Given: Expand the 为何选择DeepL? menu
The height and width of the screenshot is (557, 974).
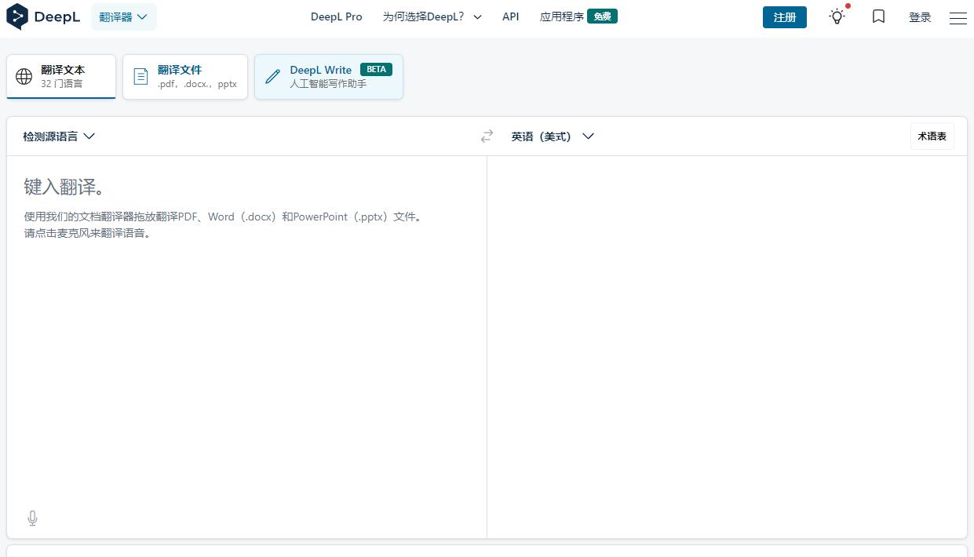Looking at the screenshot, I should tap(432, 16).
